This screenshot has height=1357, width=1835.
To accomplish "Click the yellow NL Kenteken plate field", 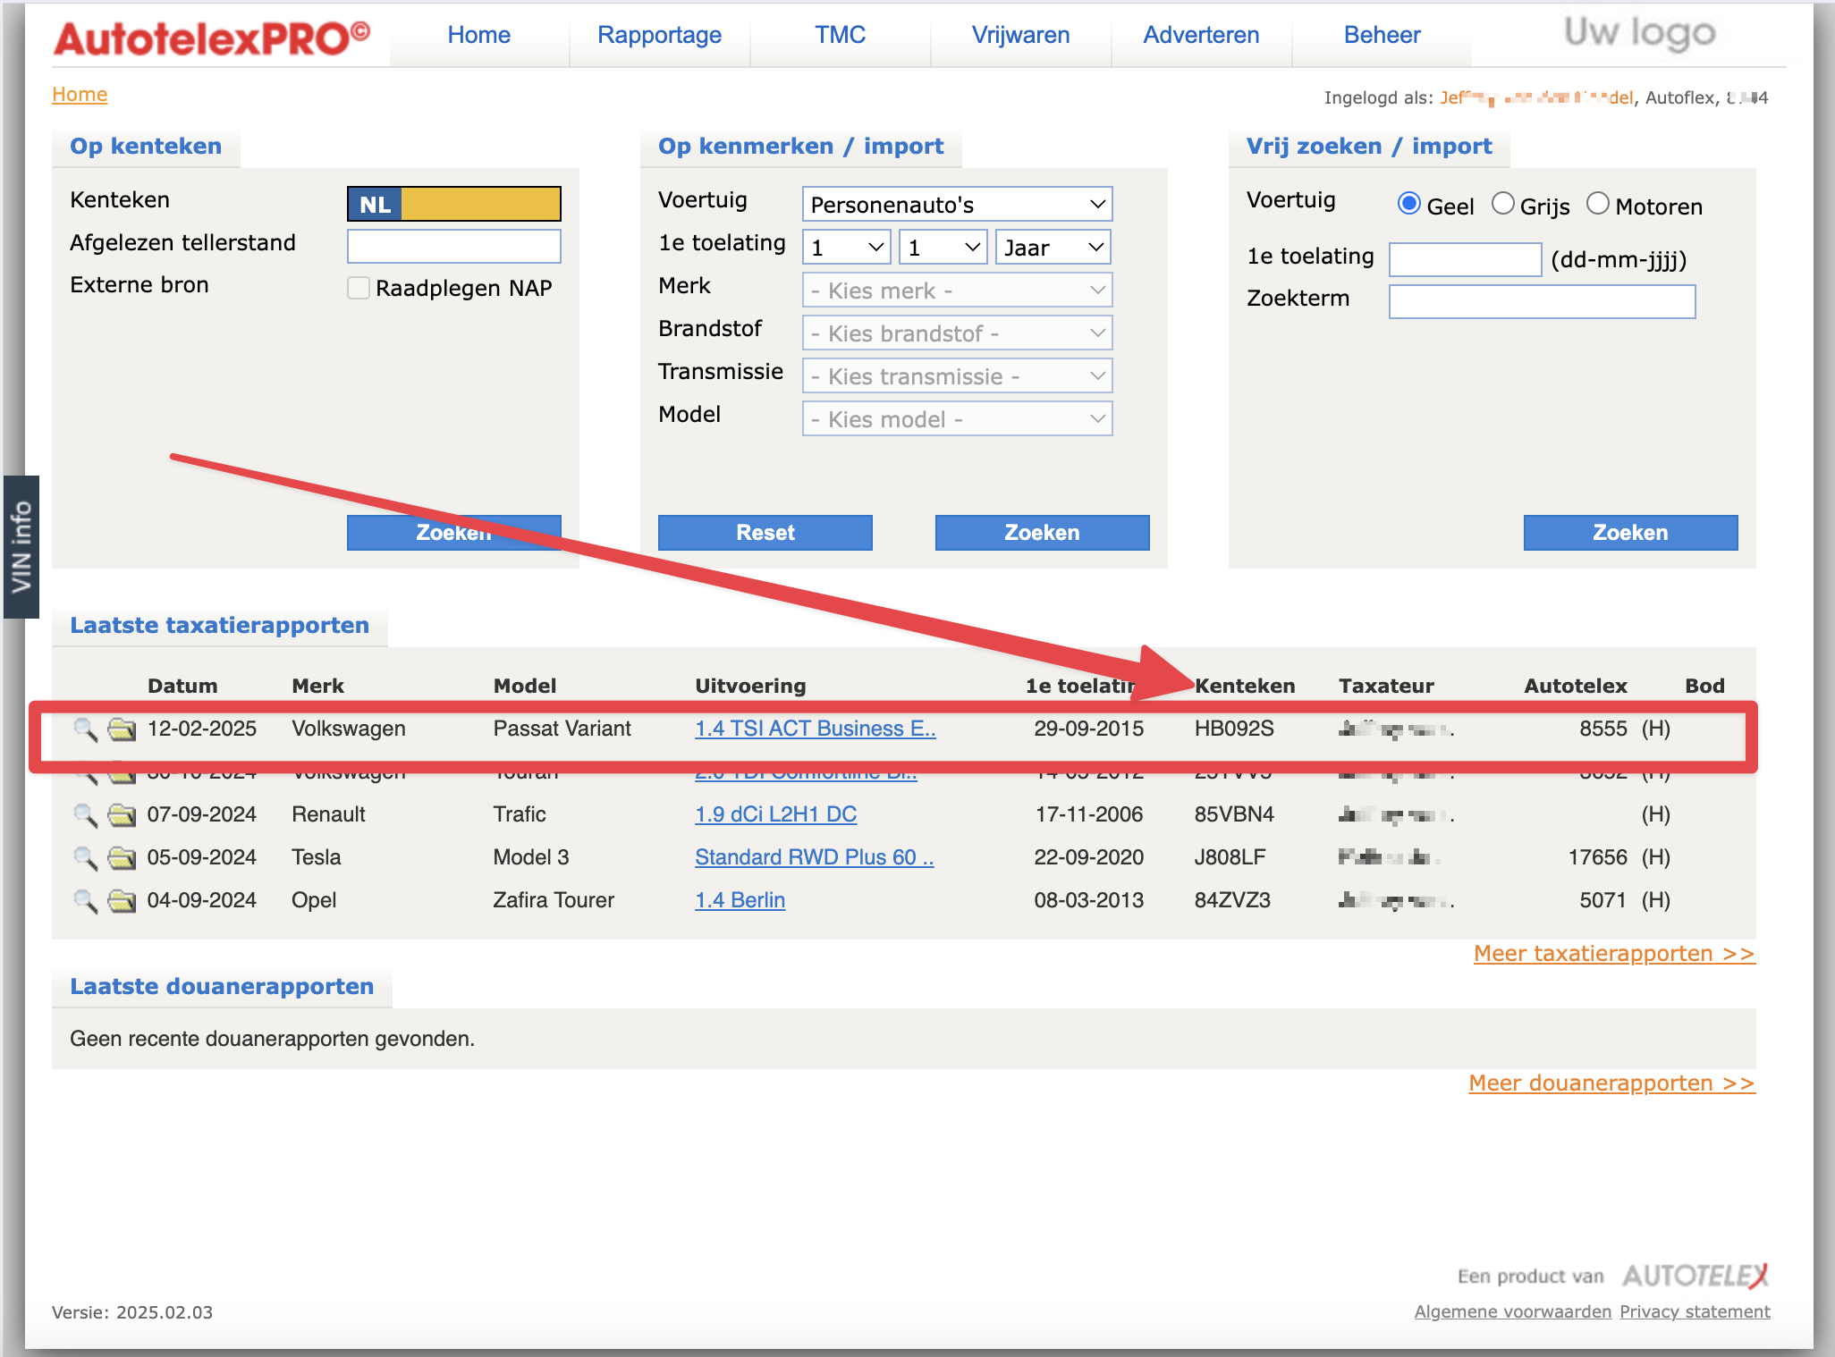I will pyautogui.click(x=480, y=204).
